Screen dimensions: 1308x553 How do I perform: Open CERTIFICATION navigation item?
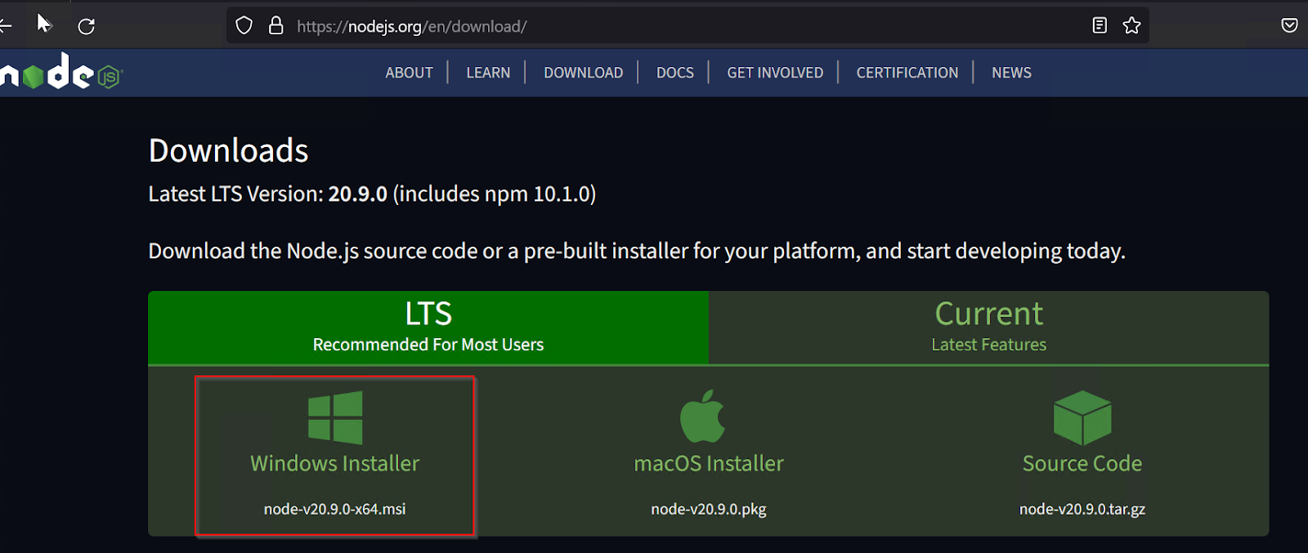(x=907, y=73)
